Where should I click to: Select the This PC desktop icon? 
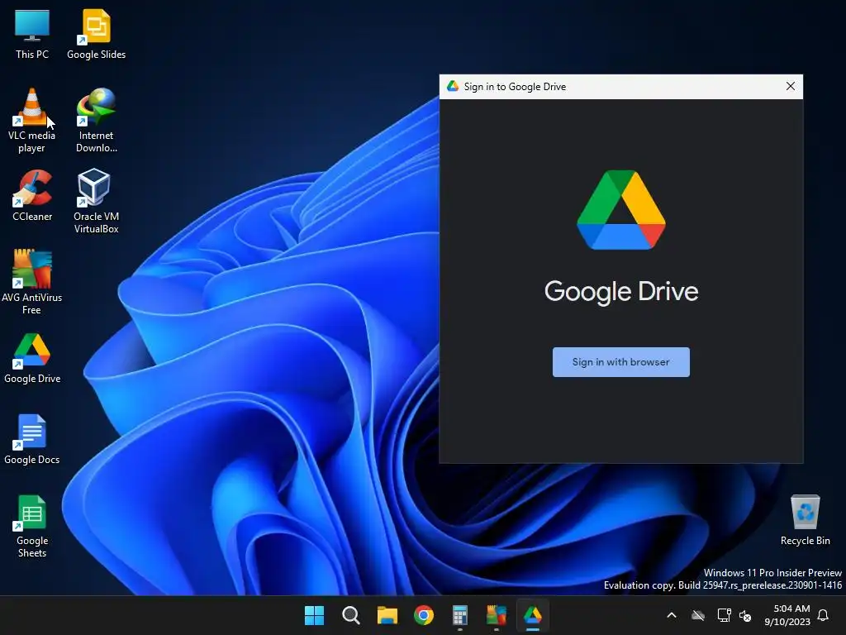tap(32, 34)
